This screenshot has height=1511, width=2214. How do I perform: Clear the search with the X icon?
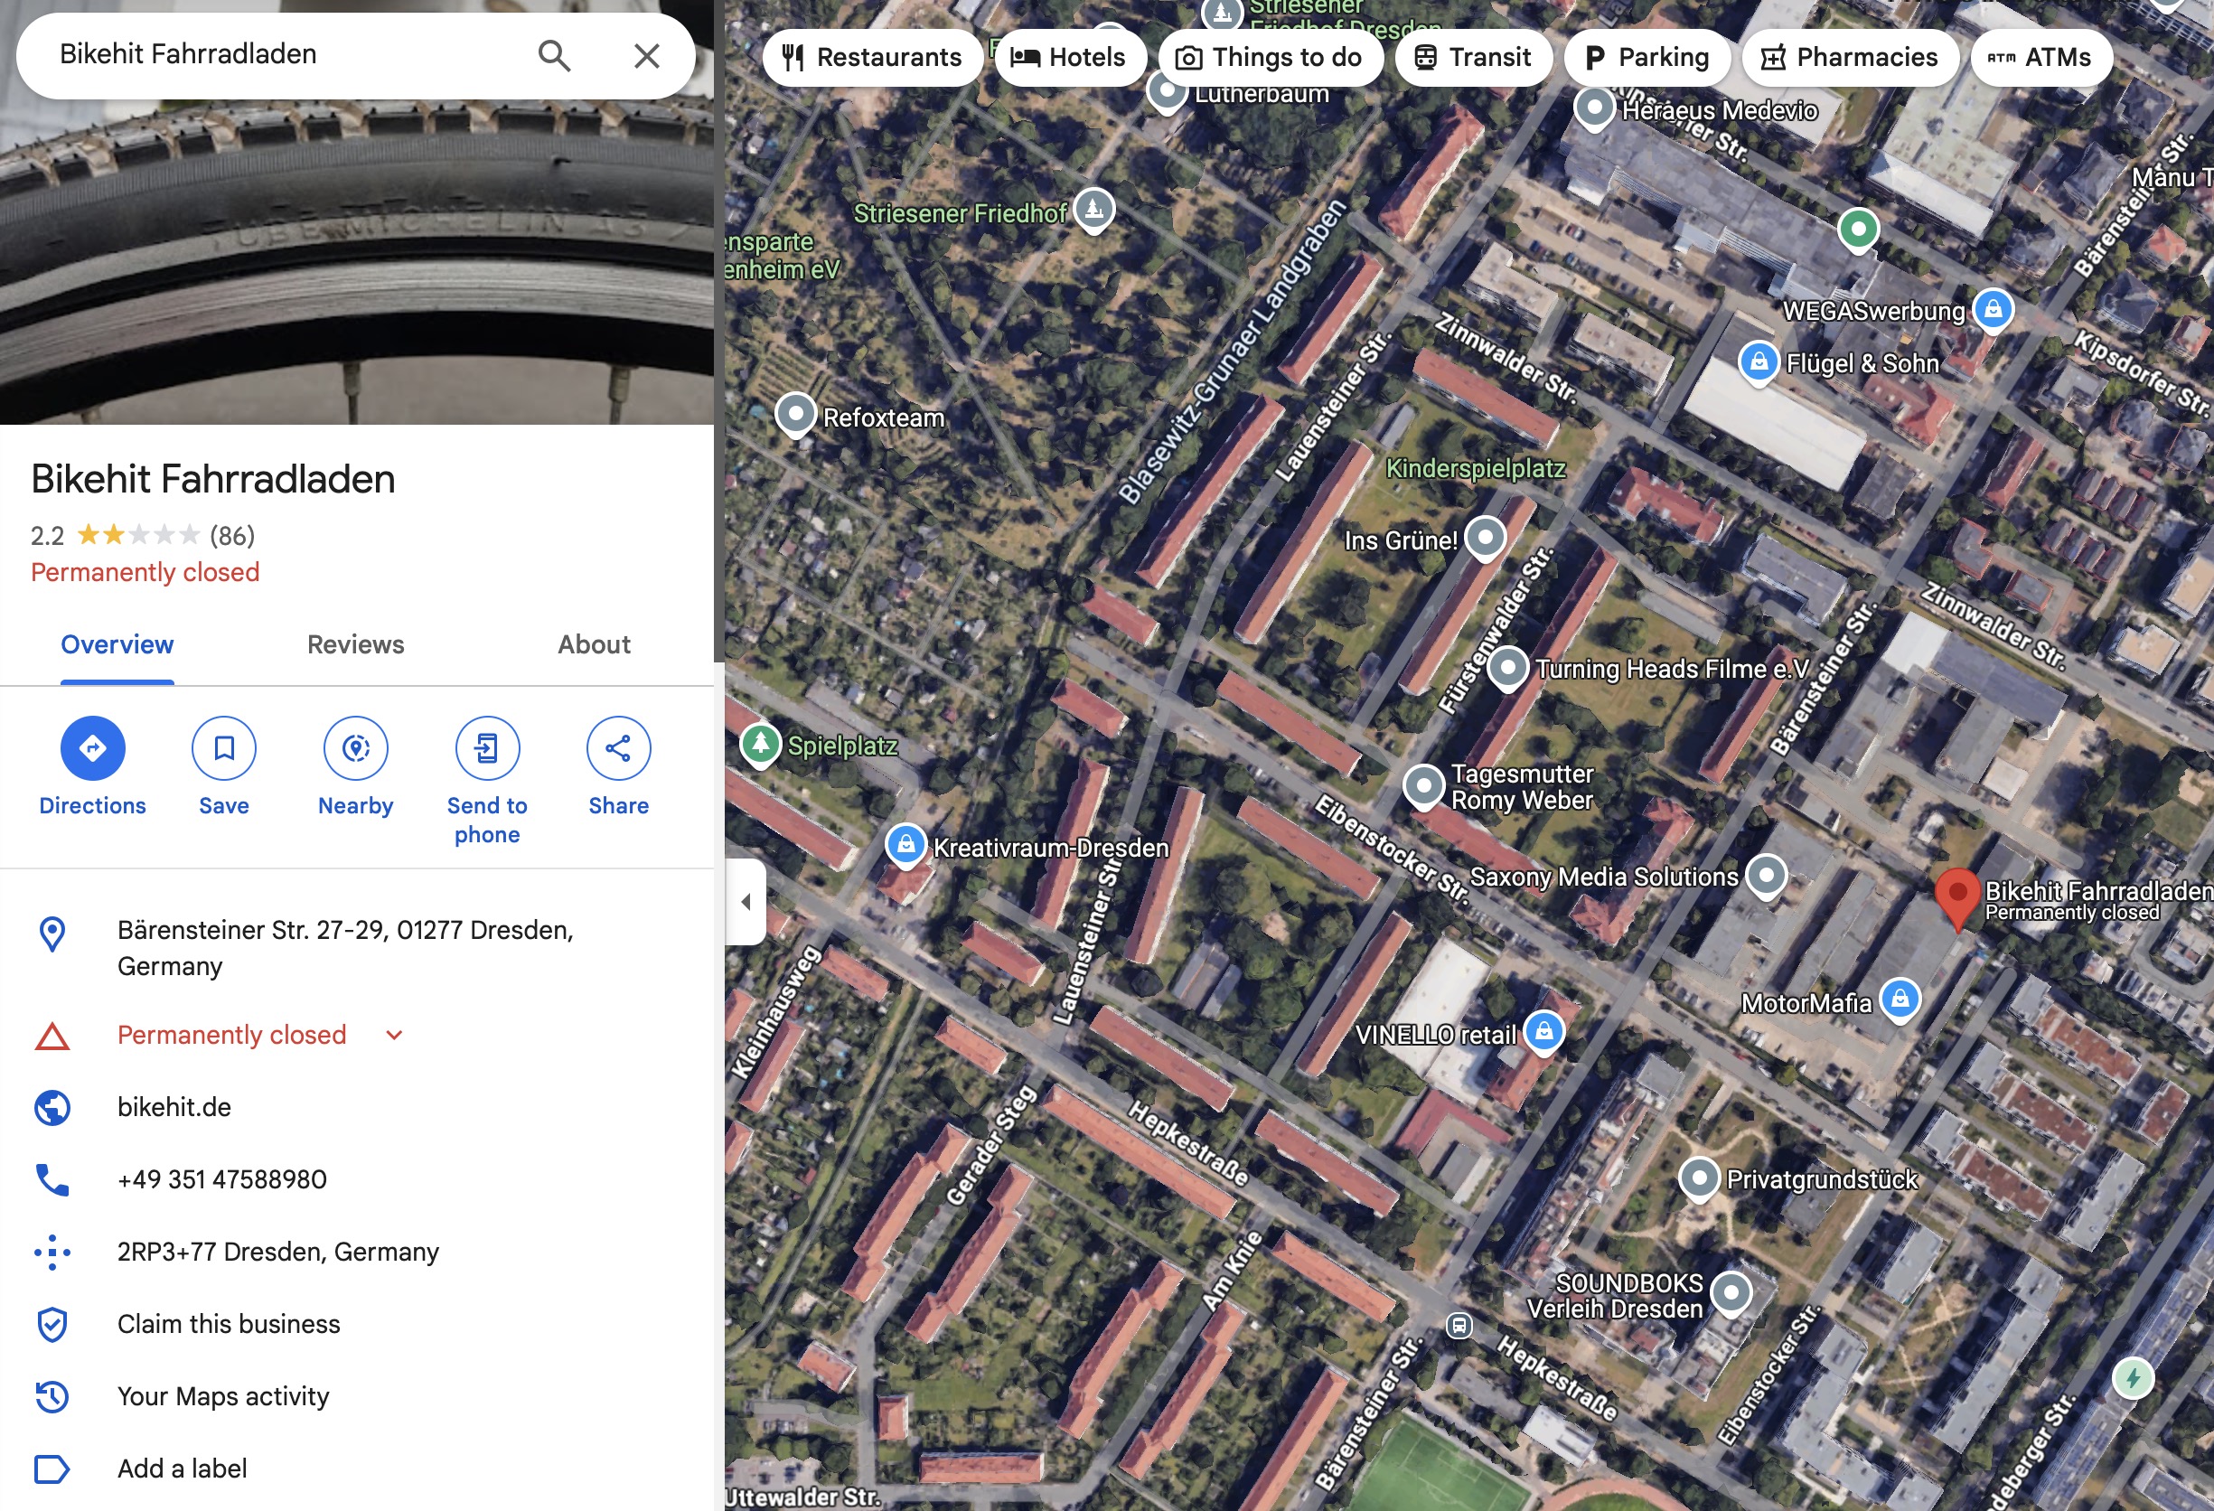[647, 55]
